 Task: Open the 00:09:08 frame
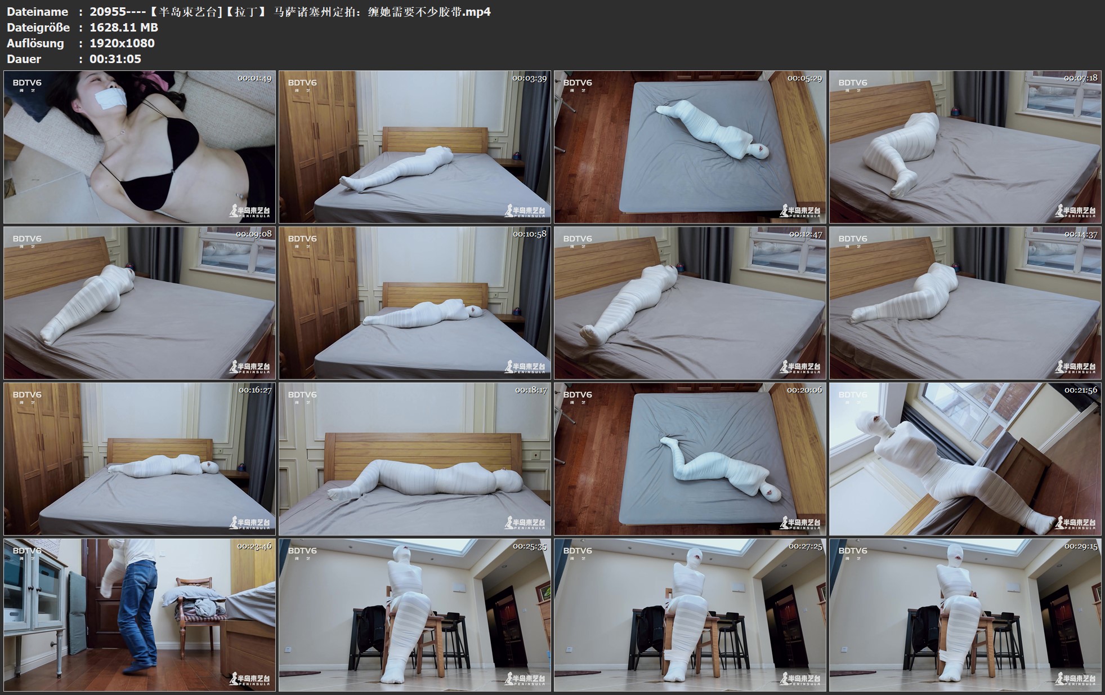140,303
